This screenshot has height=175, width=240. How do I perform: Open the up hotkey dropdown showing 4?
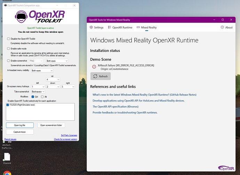(53, 79)
